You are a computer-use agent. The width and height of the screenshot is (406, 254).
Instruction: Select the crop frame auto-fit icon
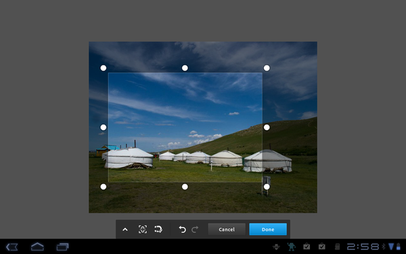click(143, 229)
